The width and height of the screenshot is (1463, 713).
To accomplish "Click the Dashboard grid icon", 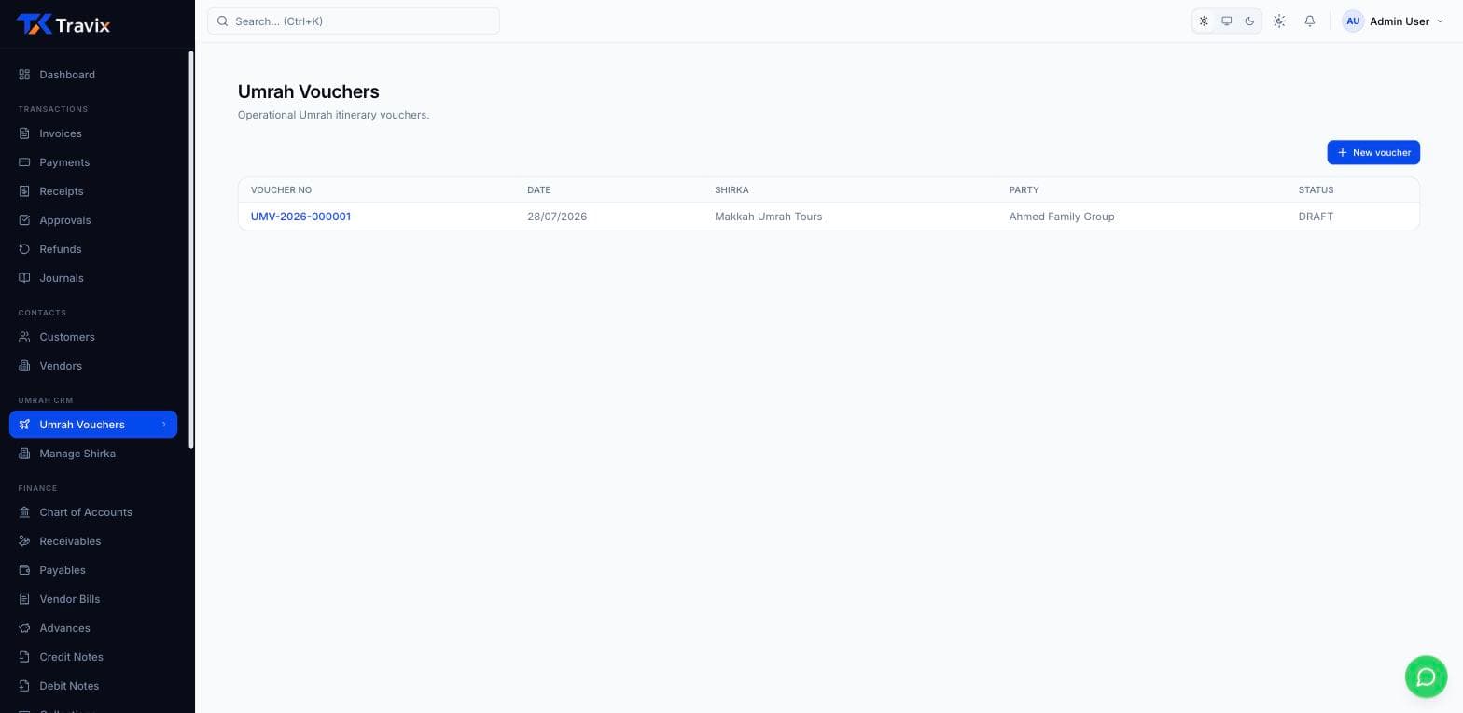I will 24,75.
